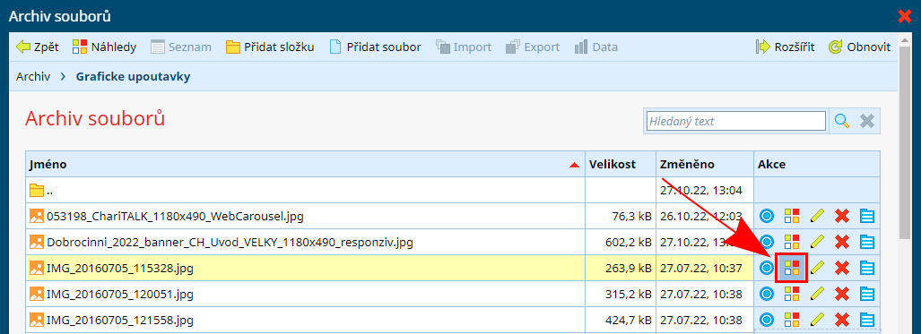Click Přidat složku to add folder

pyautogui.click(x=270, y=47)
